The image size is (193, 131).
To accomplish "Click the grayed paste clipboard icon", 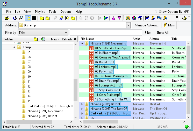I will coord(87,18).
